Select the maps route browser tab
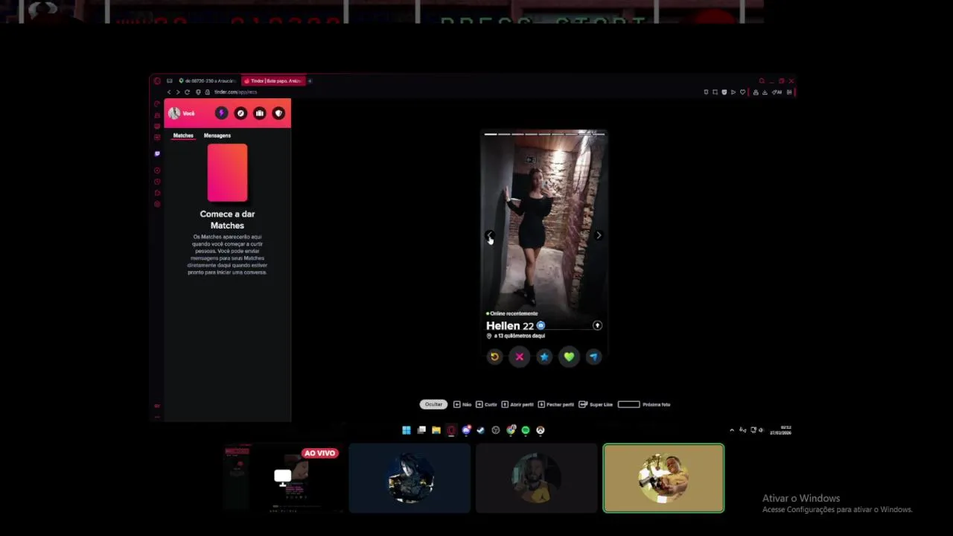953x536 pixels. point(208,80)
